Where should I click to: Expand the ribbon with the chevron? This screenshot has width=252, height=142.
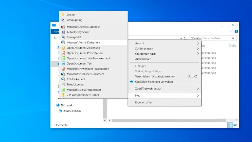[231, 31]
